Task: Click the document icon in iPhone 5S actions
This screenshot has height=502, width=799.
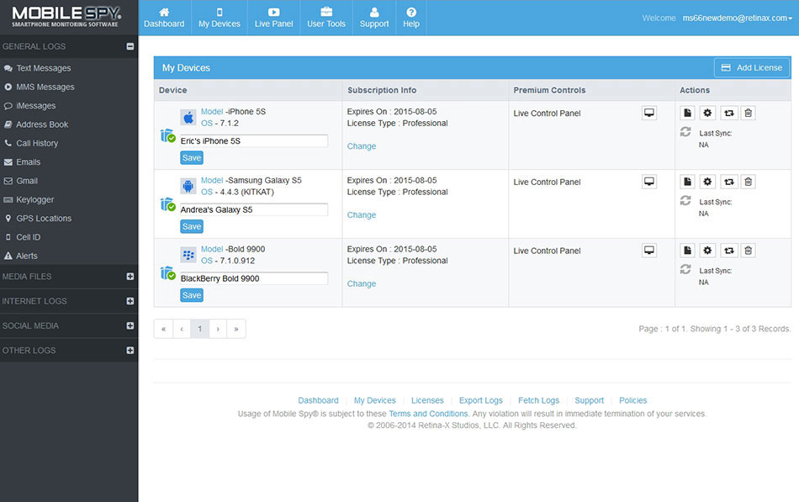Action: click(687, 113)
